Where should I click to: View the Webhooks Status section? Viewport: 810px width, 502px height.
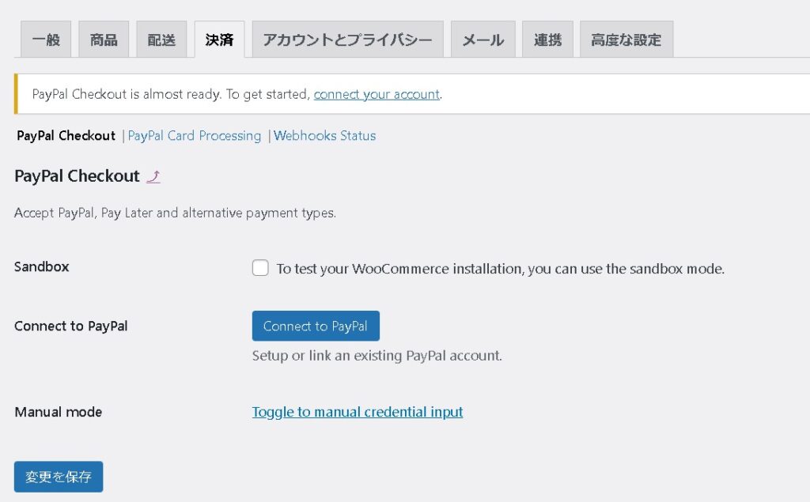324,136
